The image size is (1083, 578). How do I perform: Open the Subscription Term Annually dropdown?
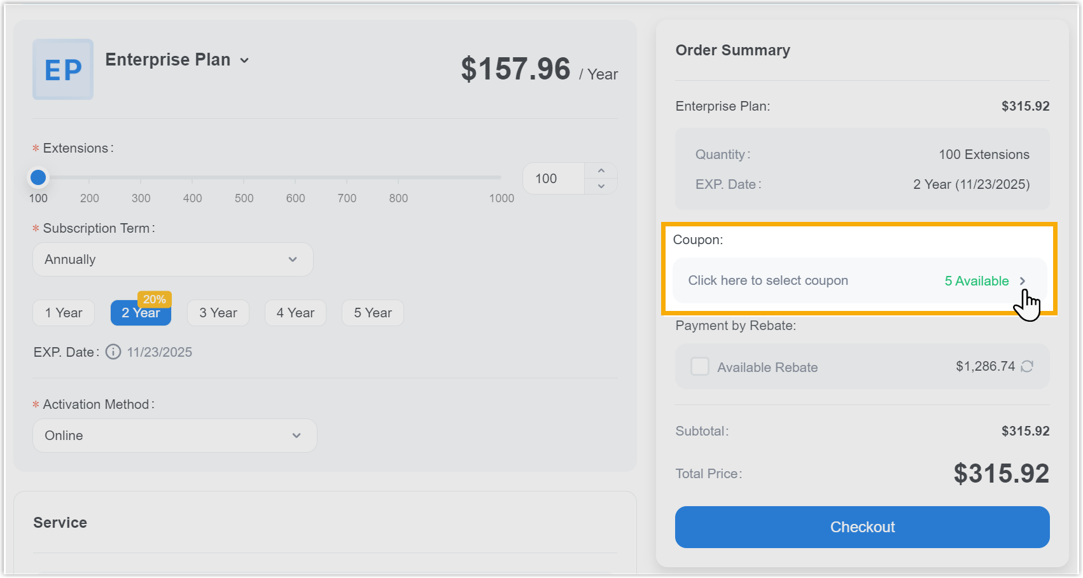tap(172, 259)
